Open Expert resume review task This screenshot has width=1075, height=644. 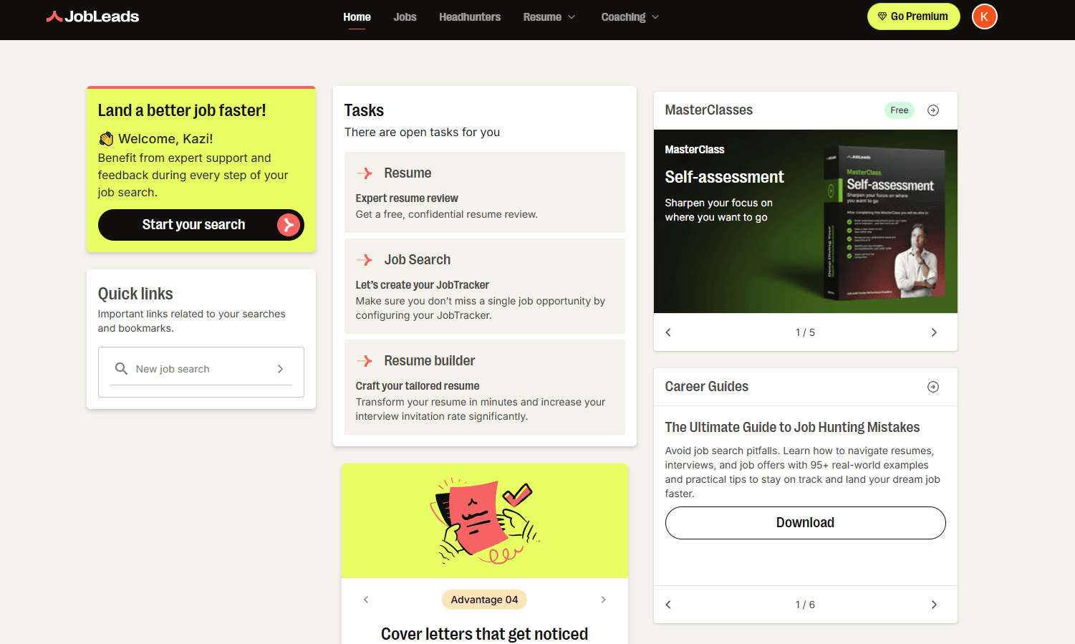tap(485, 192)
